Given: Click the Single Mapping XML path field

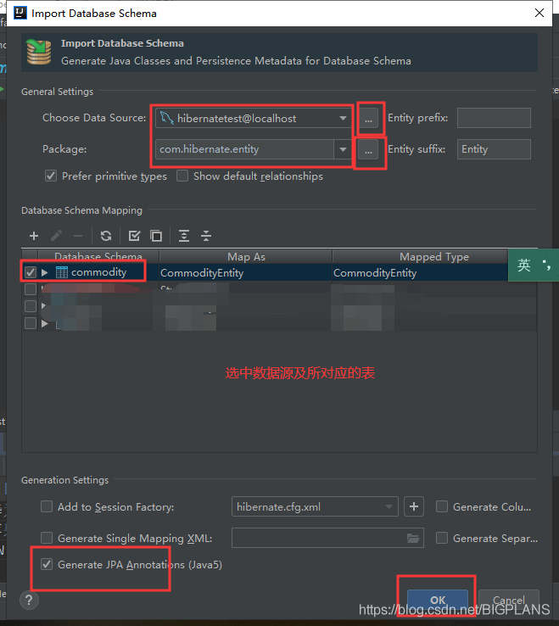Looking at the screenshot, I should 327,538.
